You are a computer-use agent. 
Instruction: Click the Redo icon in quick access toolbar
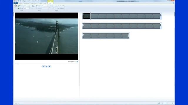(x=20, y=1)
